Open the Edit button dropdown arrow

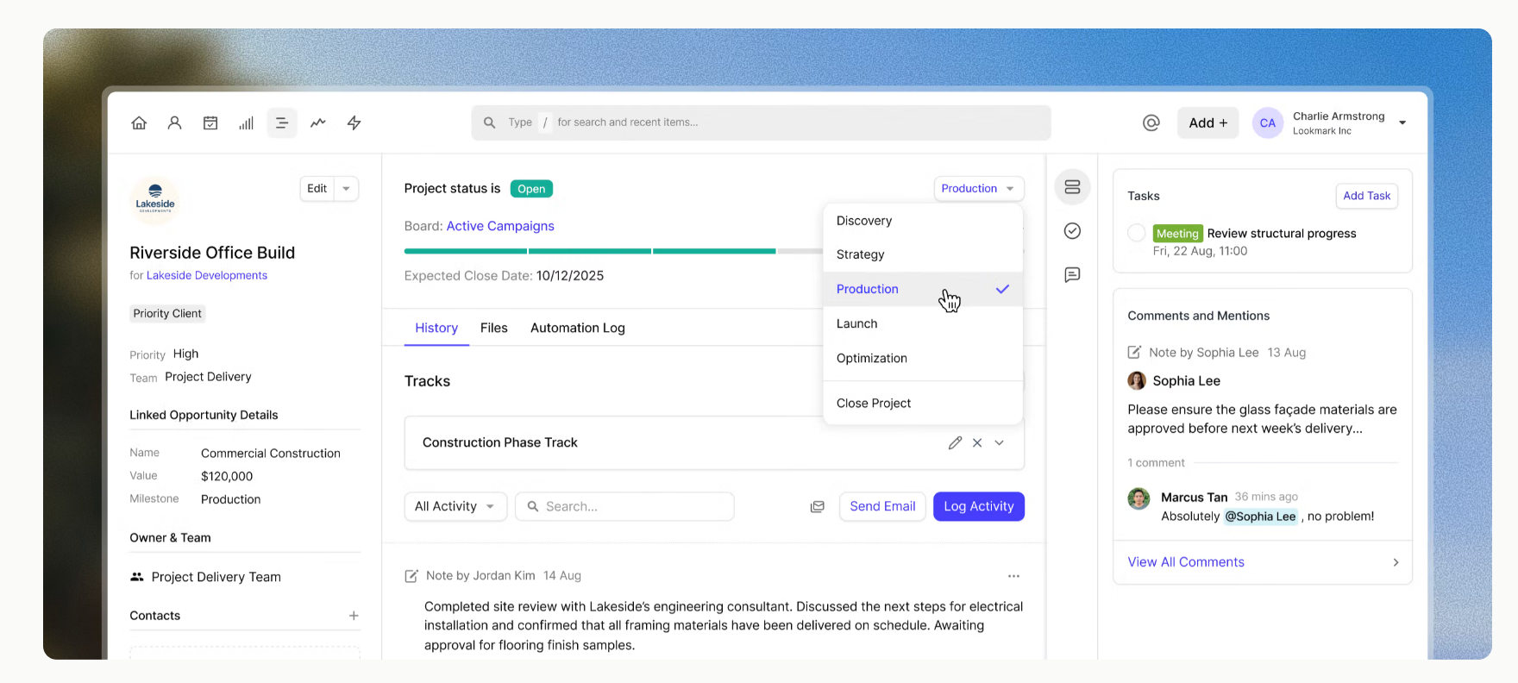click(347, 189)
